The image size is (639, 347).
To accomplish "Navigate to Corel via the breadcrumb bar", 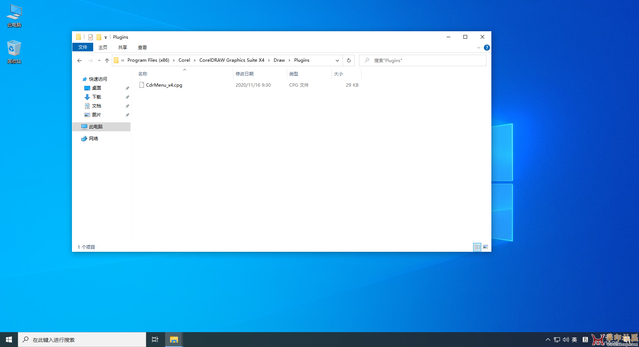I will pos(184,60).
